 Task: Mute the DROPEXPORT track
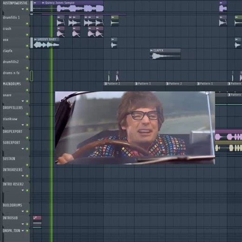[x=27, y=138]
